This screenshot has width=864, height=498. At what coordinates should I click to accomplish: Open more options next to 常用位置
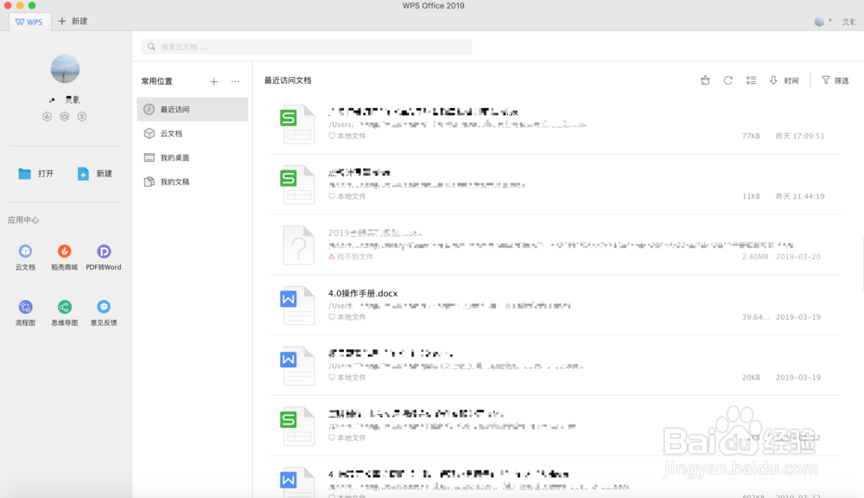235,81
